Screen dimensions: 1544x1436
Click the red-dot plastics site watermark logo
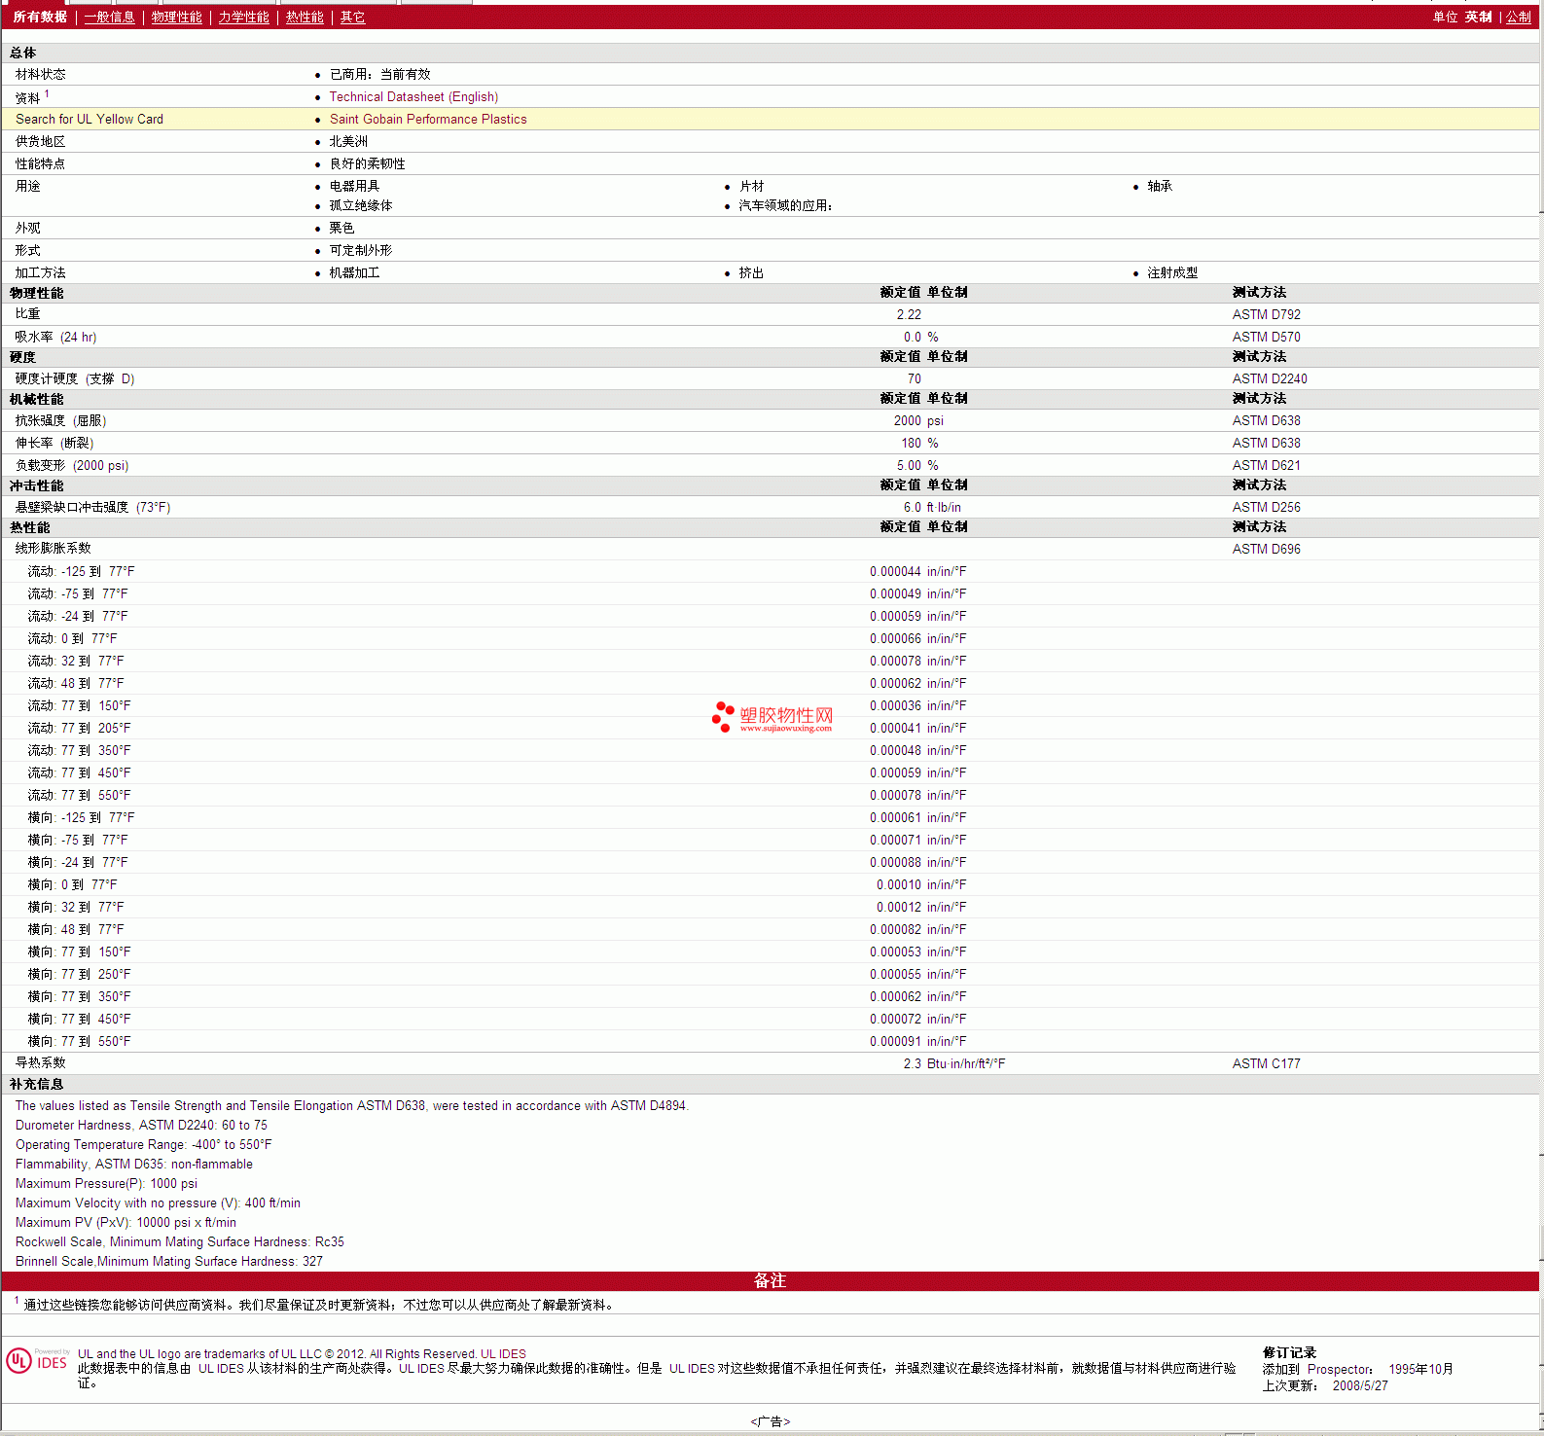pyautogui.click(x=772, y=717)
